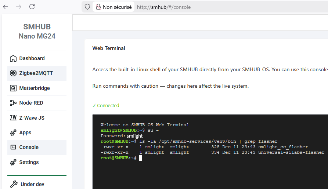Screen dimensions: 328x189
Task: Click the ls -la grep flasher command line
Action: click(x=189, y=141)
